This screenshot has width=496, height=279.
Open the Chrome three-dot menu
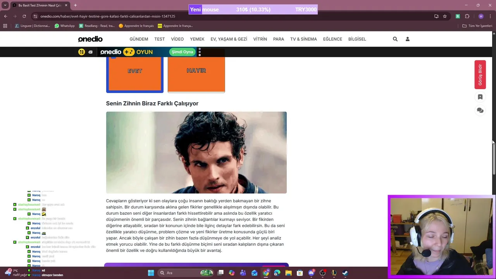coord(491,16)
